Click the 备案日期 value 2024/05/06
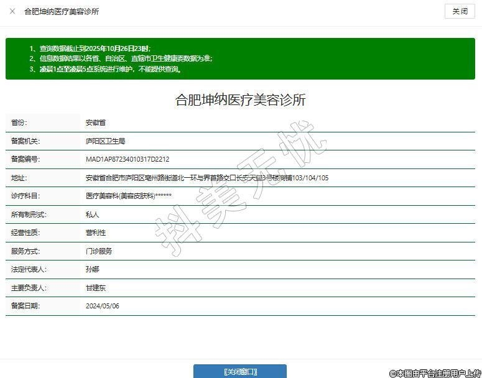 [x=103, y=306]
